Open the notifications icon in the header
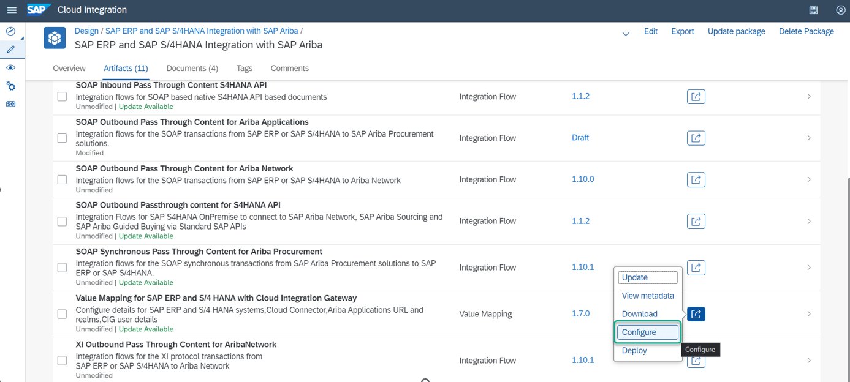This screenshot has width=850, height=382. pos(813,10)
